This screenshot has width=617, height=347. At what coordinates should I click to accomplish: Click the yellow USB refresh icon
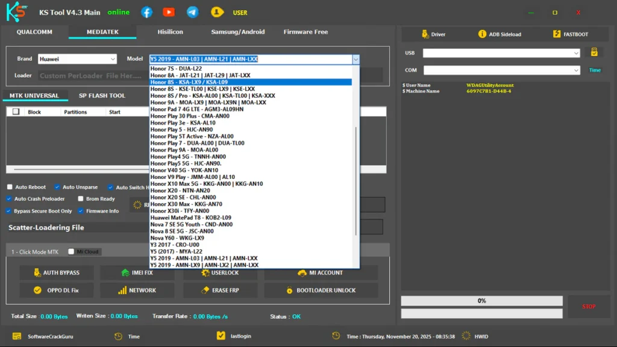click(594, 52)
